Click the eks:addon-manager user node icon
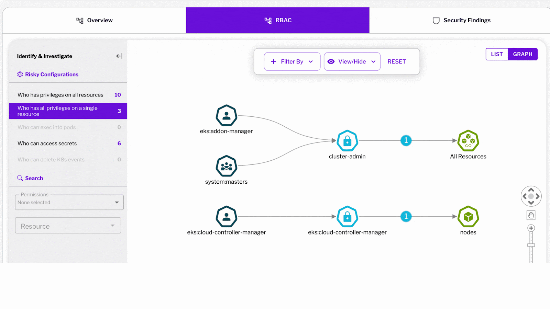The image size is (550, 309). 227,115
